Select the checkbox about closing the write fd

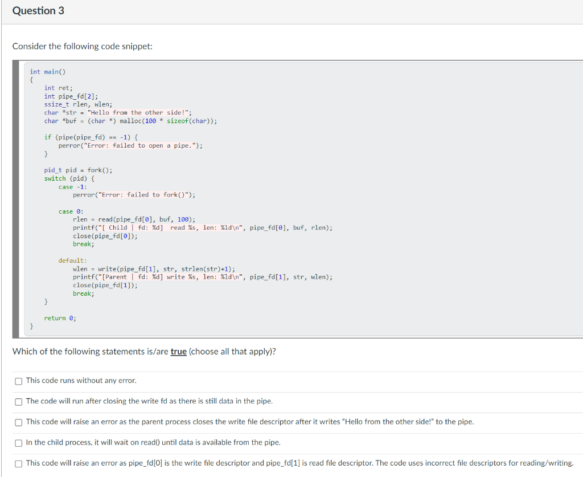point(18,401)
